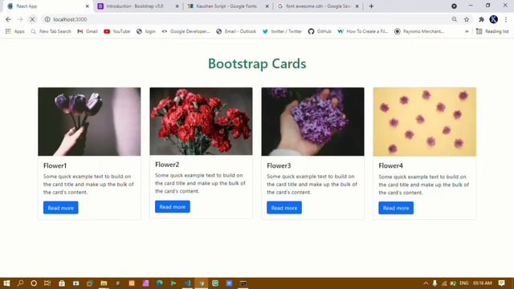
Task: Close the Kaushan Script Google Fonts tab
Action: tap(267, 6)
